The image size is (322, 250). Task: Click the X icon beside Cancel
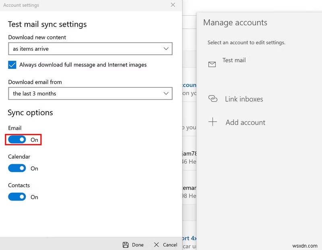point(156,245)
